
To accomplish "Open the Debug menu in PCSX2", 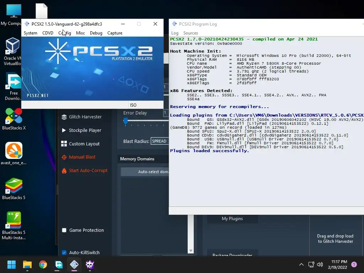I will pos(96,33).
